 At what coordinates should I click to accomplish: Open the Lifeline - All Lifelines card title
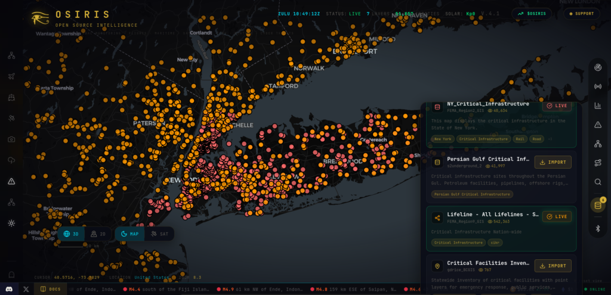493,215
